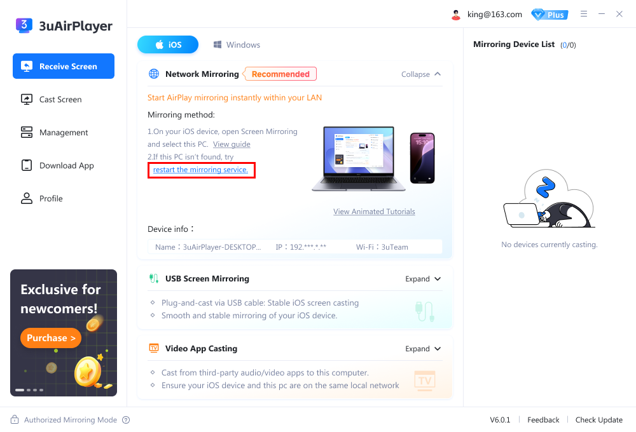636x432 pixels.
Task: Open View Animated Tutorials
Action: (x=374, y=211)
